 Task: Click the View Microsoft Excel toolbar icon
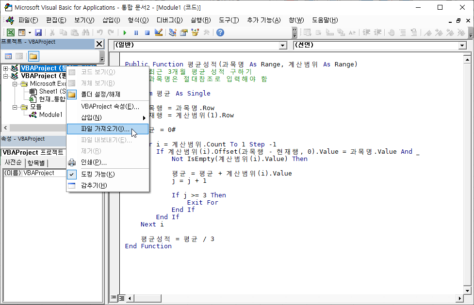tap(11, 32)
